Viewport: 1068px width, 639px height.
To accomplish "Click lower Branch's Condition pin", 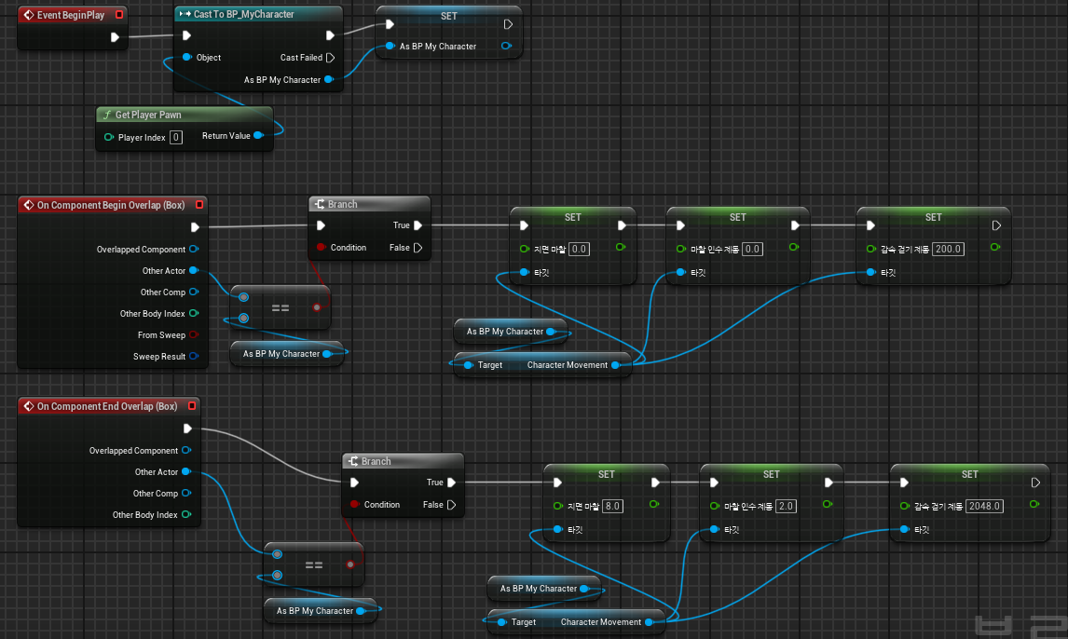I will pyautogui.click(x=354, y=504).
